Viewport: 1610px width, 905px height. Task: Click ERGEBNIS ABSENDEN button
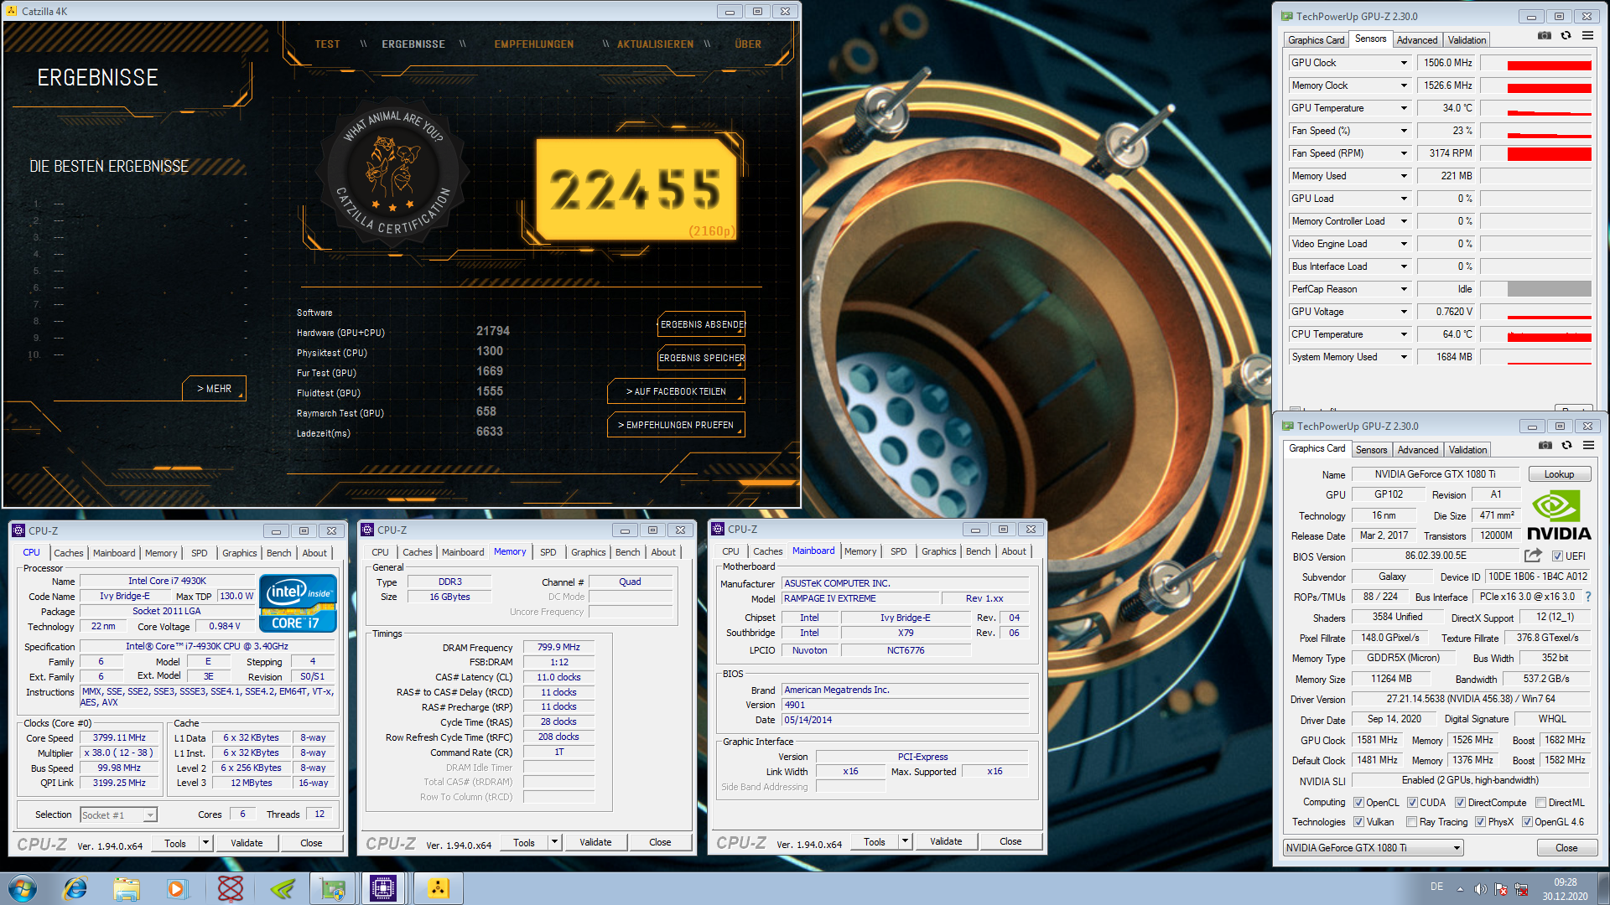pyautogui.click(x=702, y=324)
